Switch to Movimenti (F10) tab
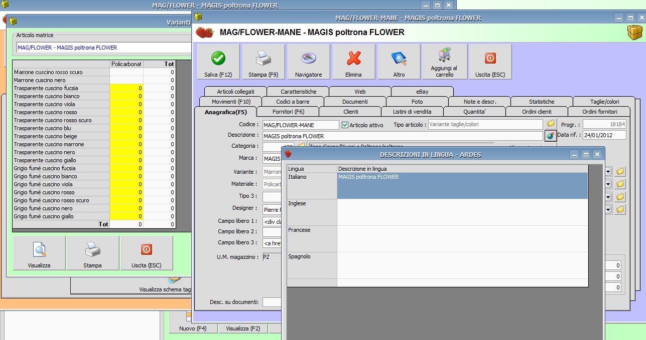The width and height of the screenshot is (646, 340). [x=231, y=102]
